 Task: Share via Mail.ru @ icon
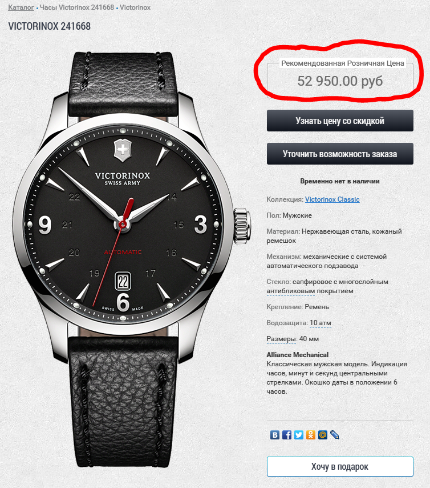[323, 435]
